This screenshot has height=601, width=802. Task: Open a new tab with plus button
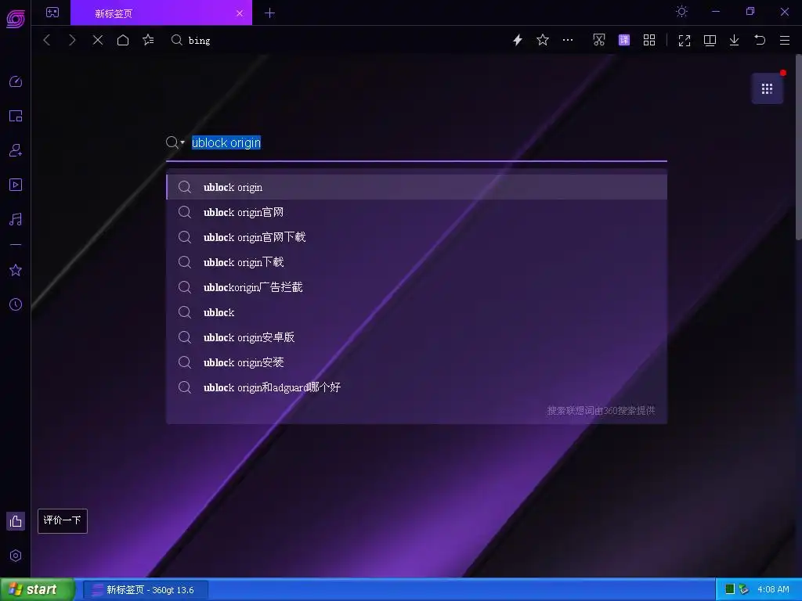(x=270, y=13)
